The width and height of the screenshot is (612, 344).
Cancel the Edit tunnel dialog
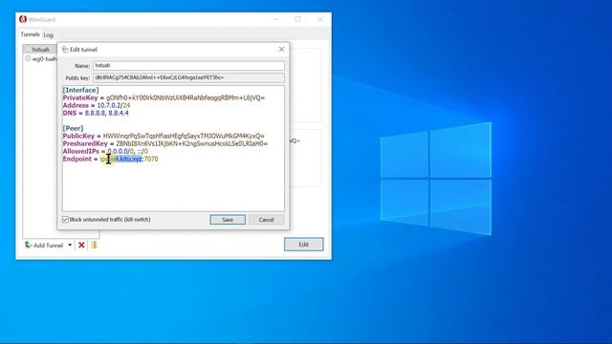coord(266,220)
